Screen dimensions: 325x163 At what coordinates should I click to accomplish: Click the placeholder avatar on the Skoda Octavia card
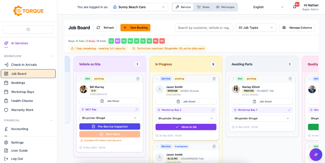160,89
